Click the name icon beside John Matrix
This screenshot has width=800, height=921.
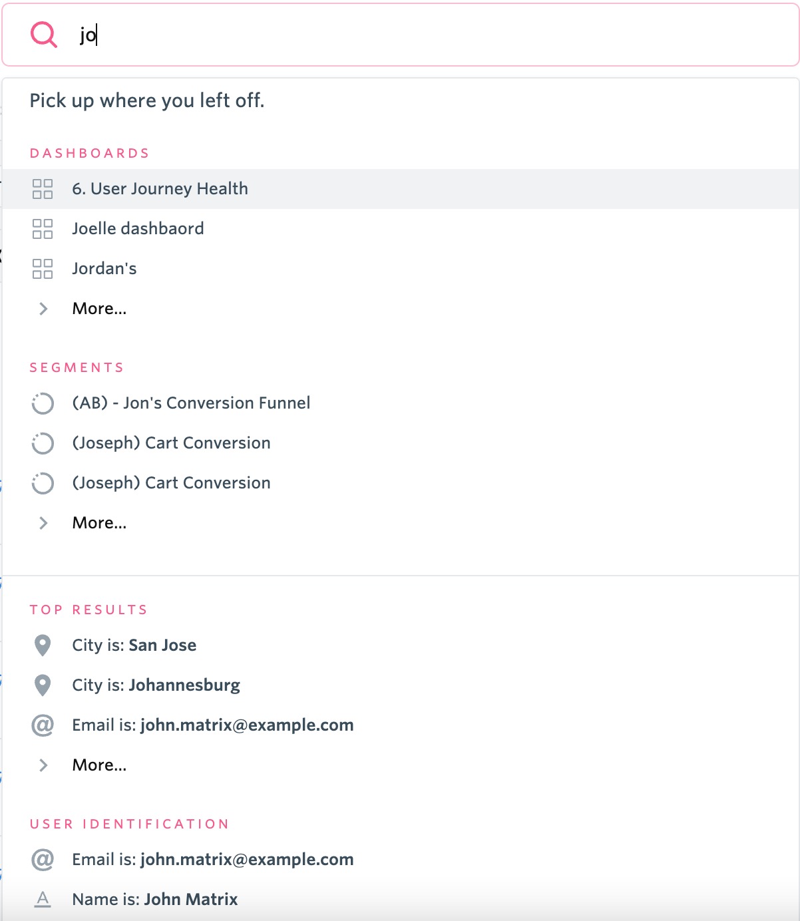(43, 900)
